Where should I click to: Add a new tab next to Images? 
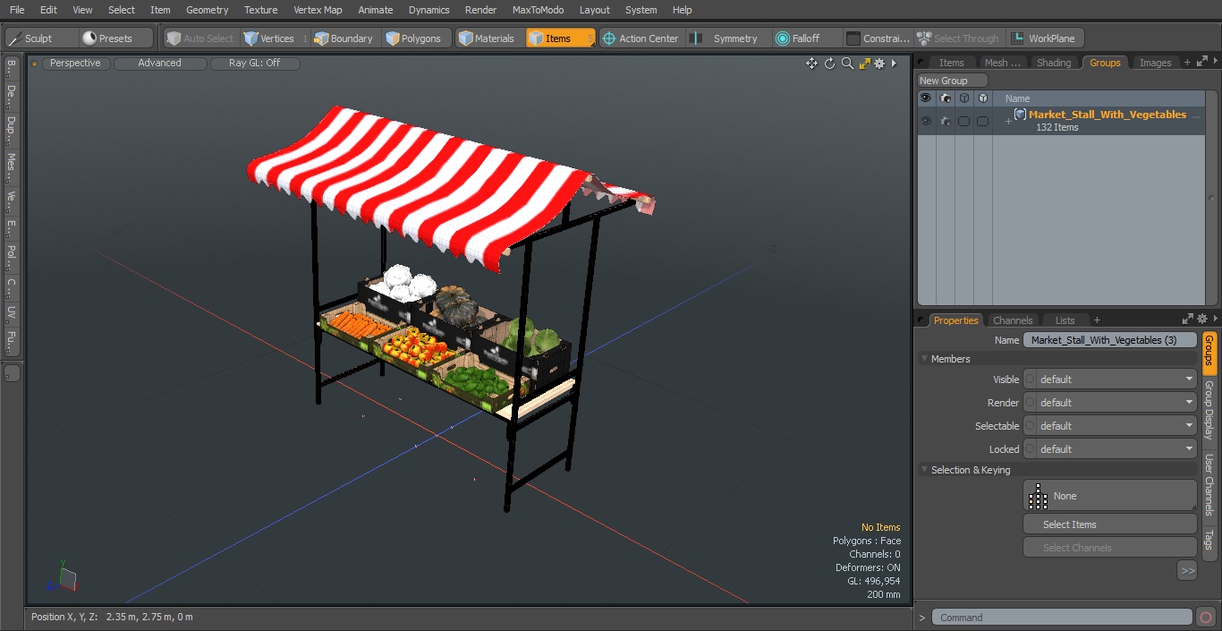[1187, 63]
